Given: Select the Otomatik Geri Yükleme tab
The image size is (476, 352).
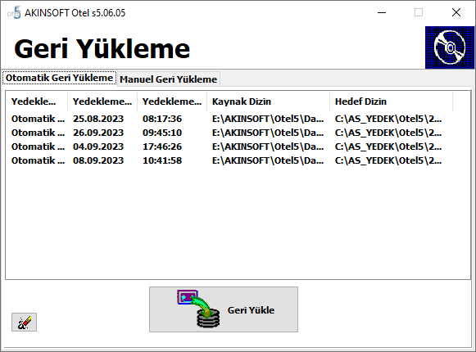Looking at the screenshot, I should coord(59,78).
